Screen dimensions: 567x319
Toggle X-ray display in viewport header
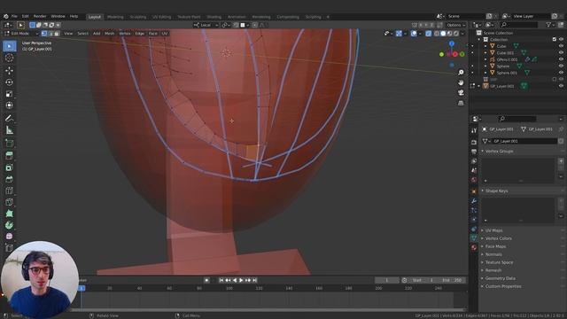point(428,34)
